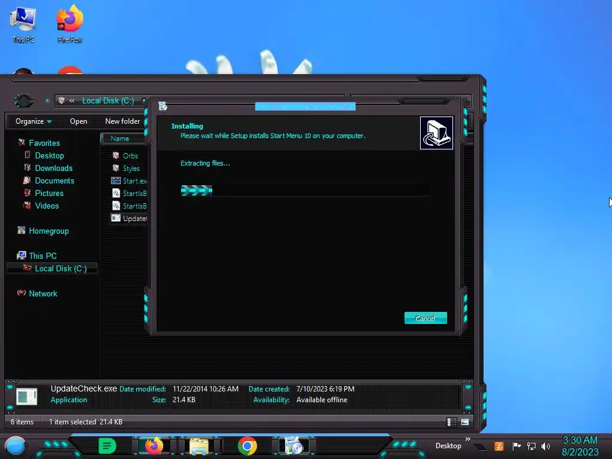Open Google Chrome from the taskbar

click(247, 446)
